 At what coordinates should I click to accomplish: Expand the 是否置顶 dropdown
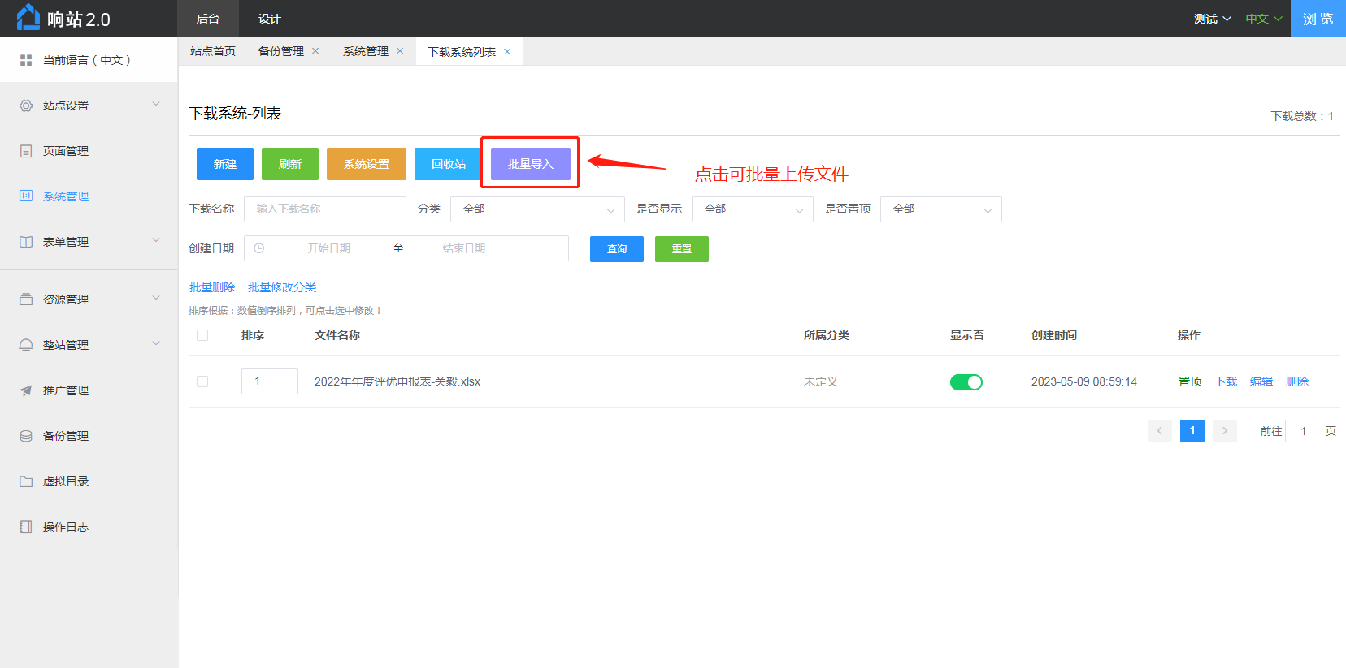coord(940,209)
